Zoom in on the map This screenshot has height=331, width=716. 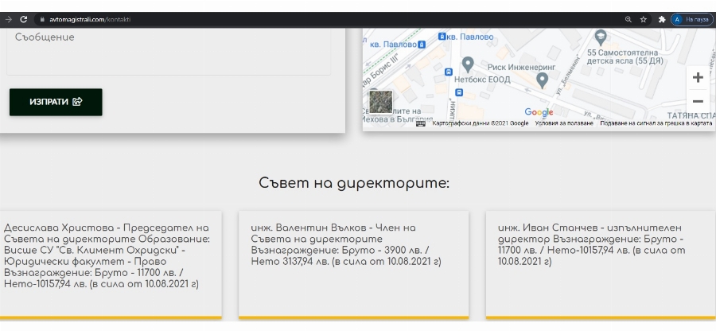(697, 78)
